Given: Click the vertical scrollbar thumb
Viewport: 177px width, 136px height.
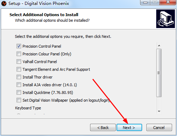Looking at the screenshot, I should tap(159, 73).
